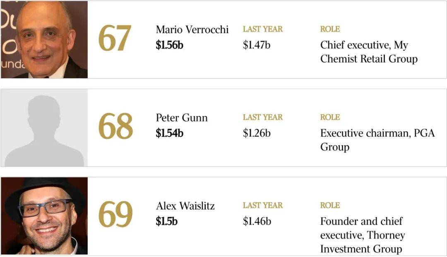The height and width of the screenshot is (257, 447).
Task: Open Alex Waislitz's portrait photo
Action: point(44,216)
